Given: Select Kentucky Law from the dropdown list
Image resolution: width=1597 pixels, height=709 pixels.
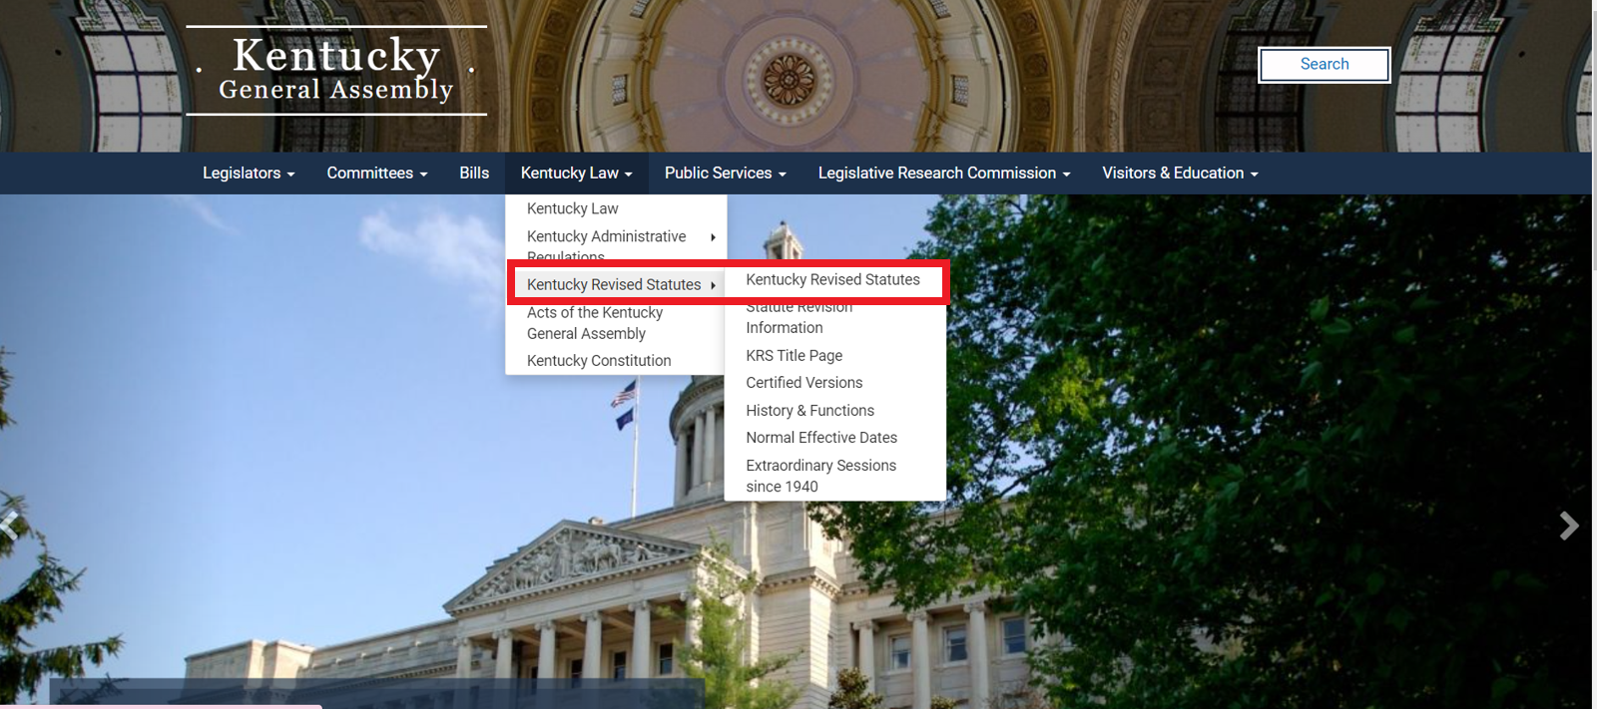Looking at the screenshot, I should pos(572,208).
